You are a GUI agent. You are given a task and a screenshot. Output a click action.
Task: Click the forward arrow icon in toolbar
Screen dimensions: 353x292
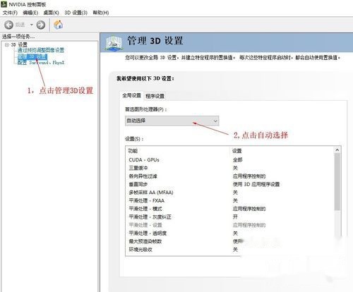coord(41,25)
